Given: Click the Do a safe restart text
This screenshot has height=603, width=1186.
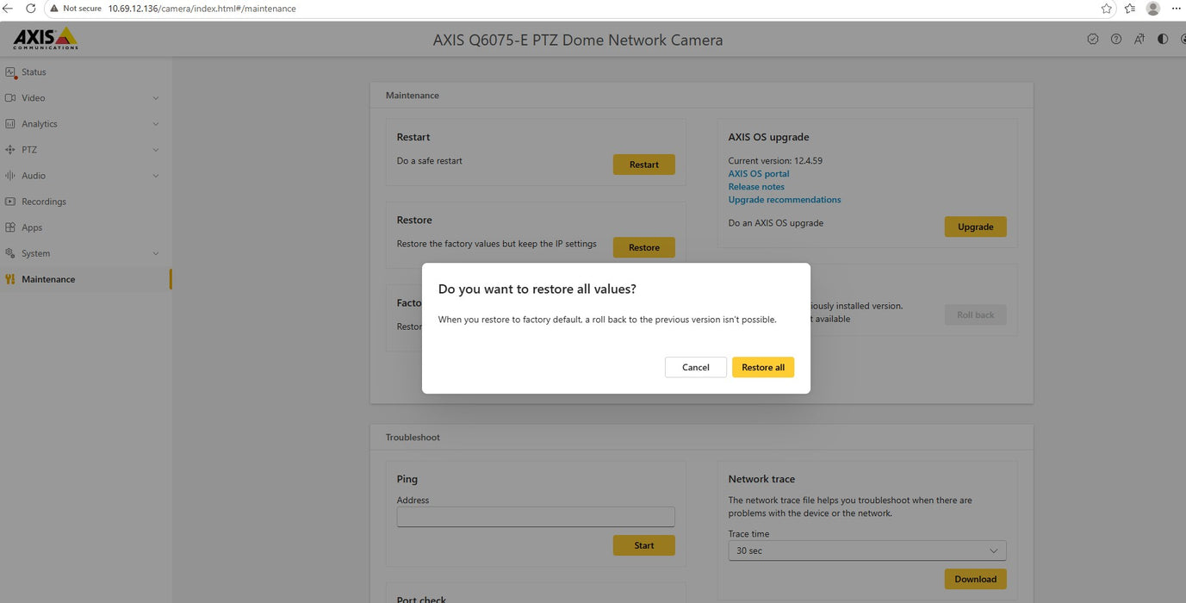Looking at the screenshot, I should (x=430, y=161).
